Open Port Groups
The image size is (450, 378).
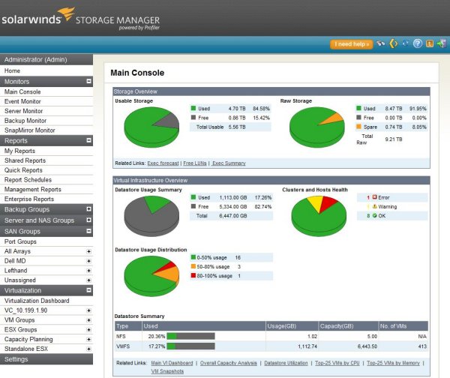point(46,241)
